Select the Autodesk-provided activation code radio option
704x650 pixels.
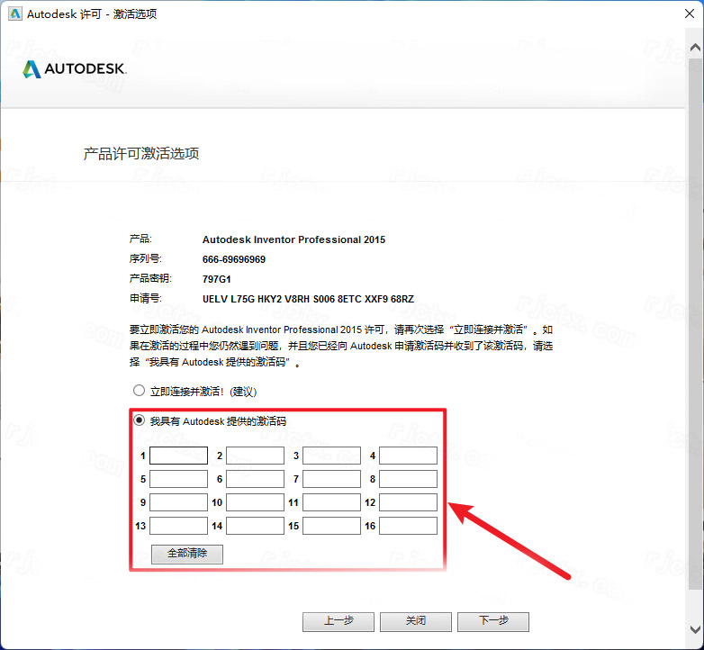point(140,420)
